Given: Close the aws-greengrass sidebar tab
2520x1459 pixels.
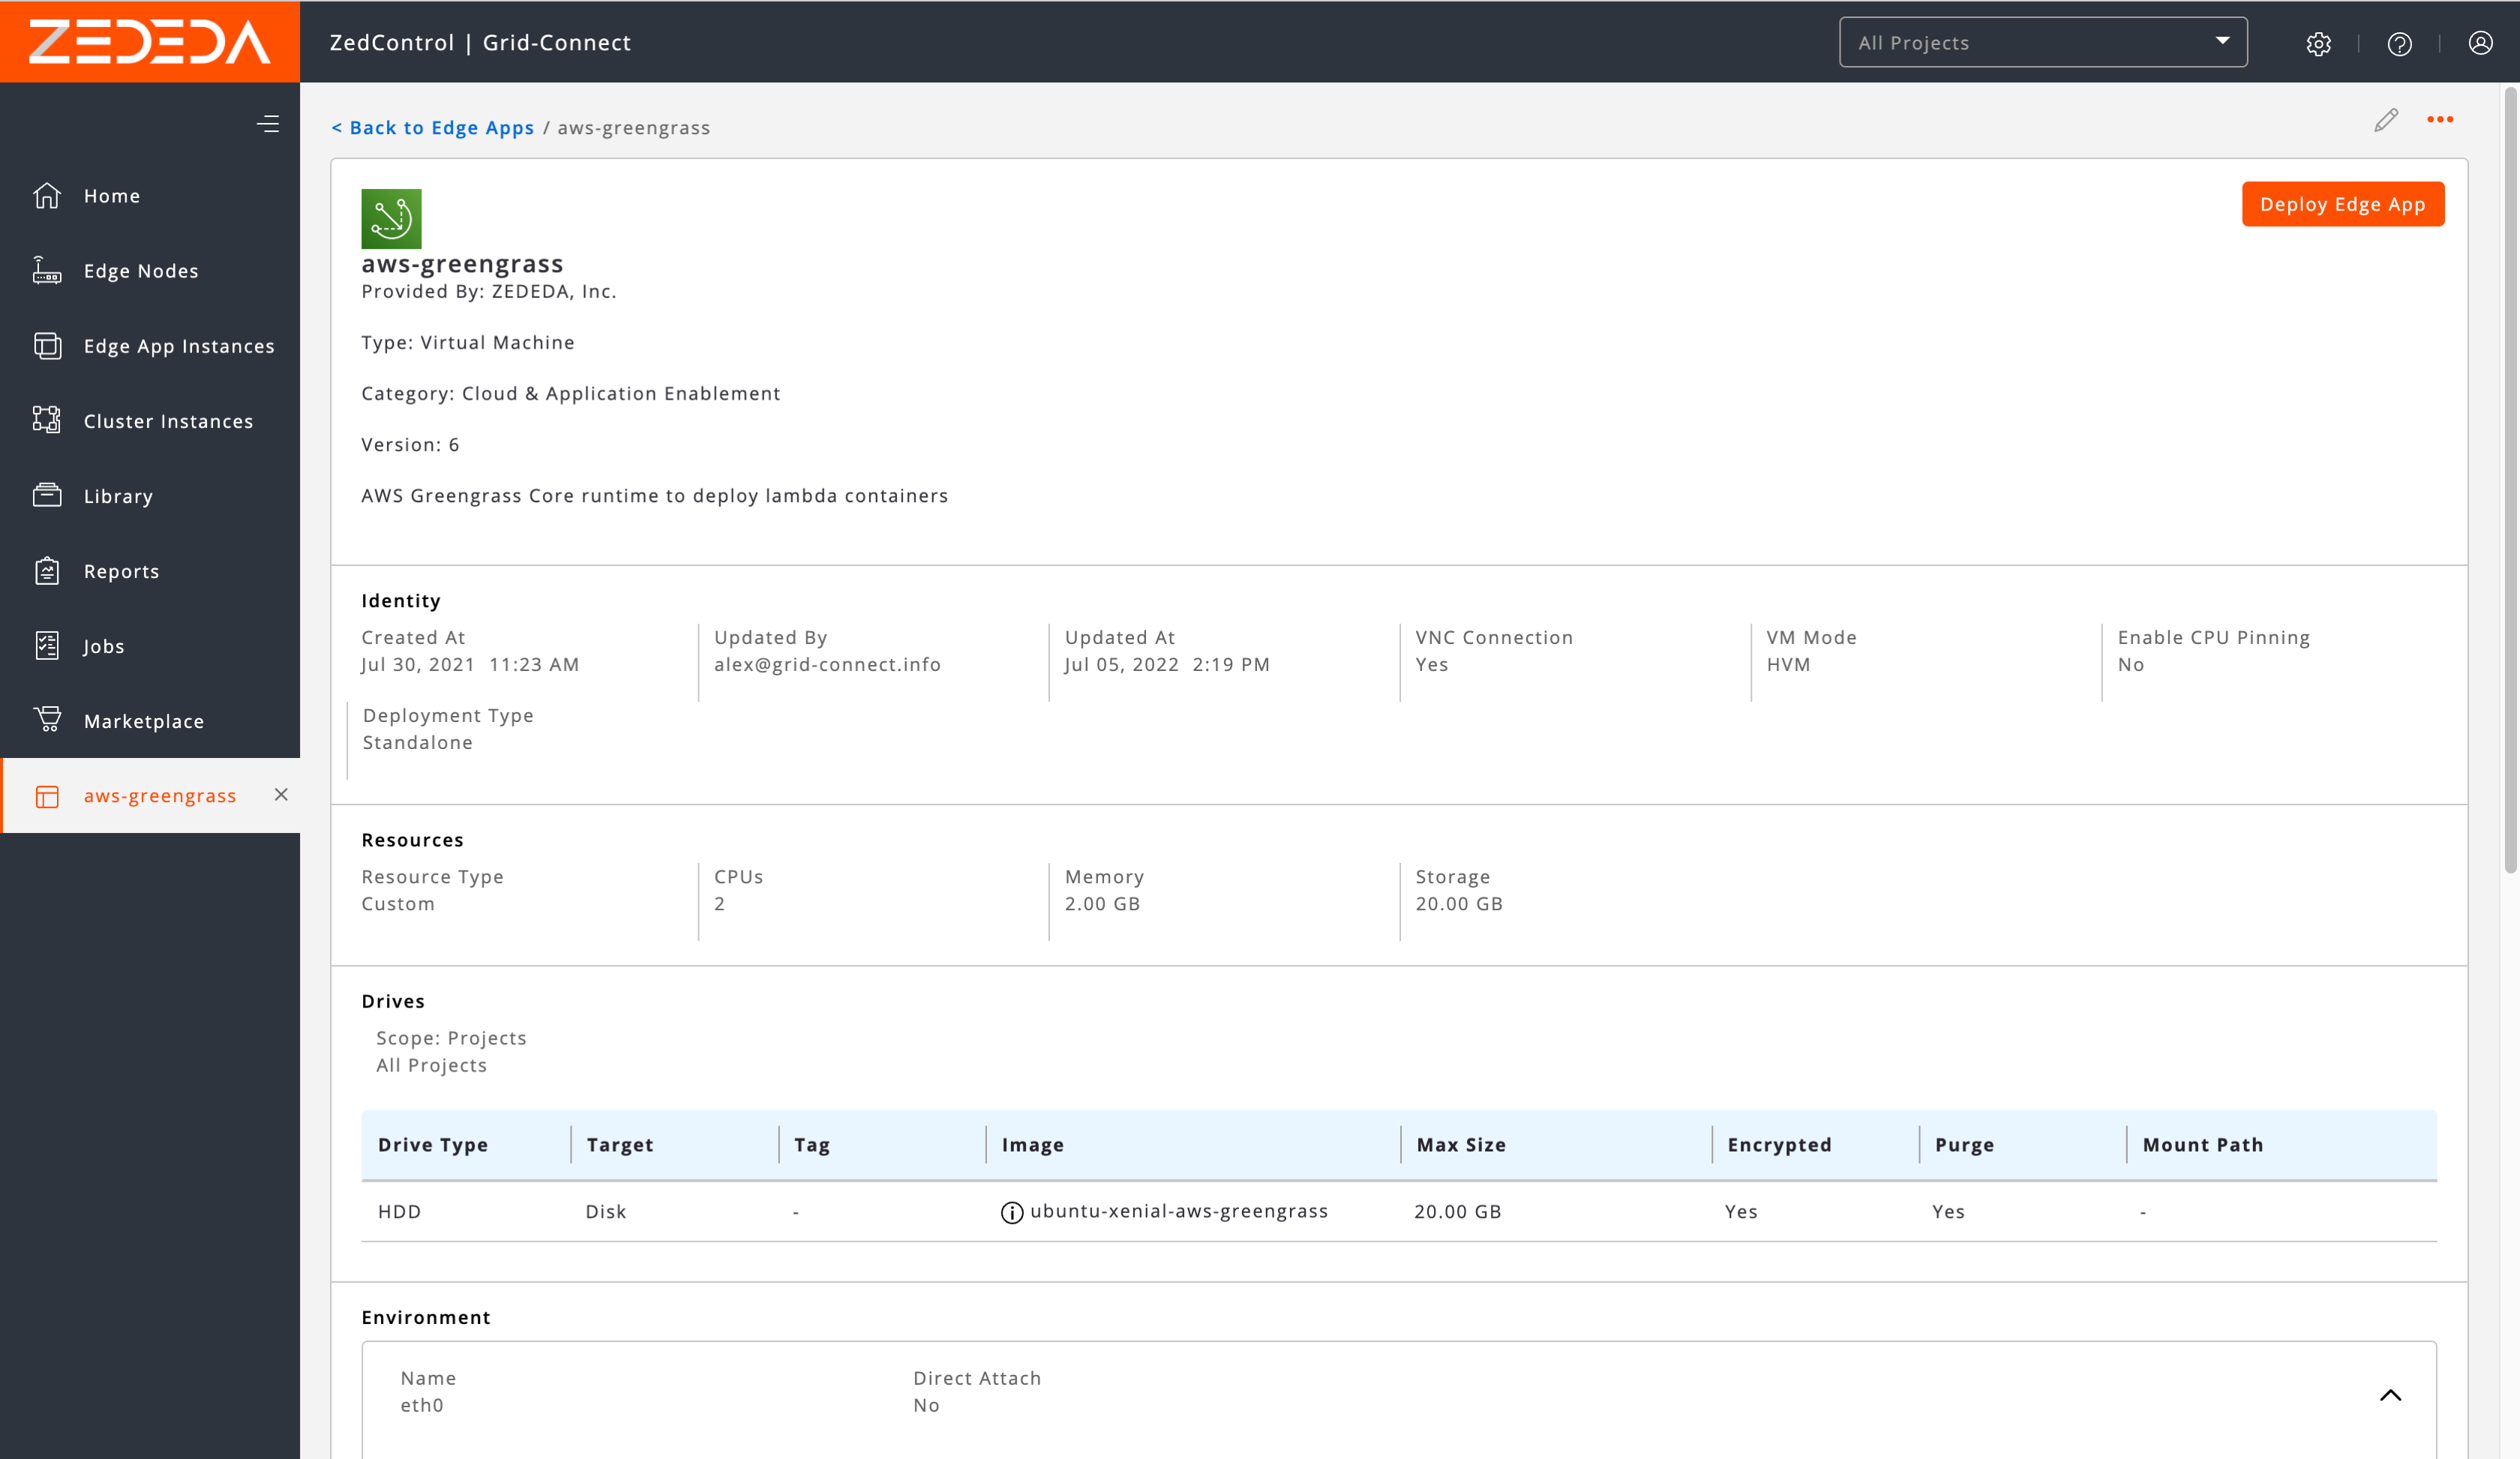Looking at the screenshot, I should click(281, 795).
